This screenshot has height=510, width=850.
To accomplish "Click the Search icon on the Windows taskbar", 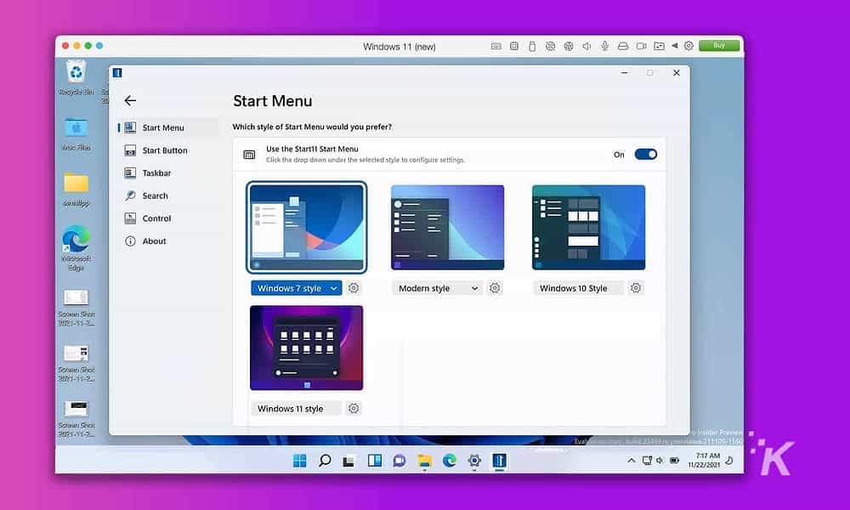I will pyautogui.click(x=324, y=460).
